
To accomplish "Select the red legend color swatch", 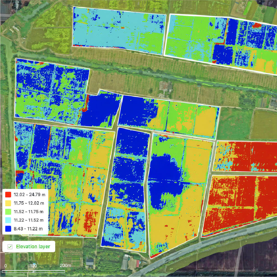I will click(9, 195).
